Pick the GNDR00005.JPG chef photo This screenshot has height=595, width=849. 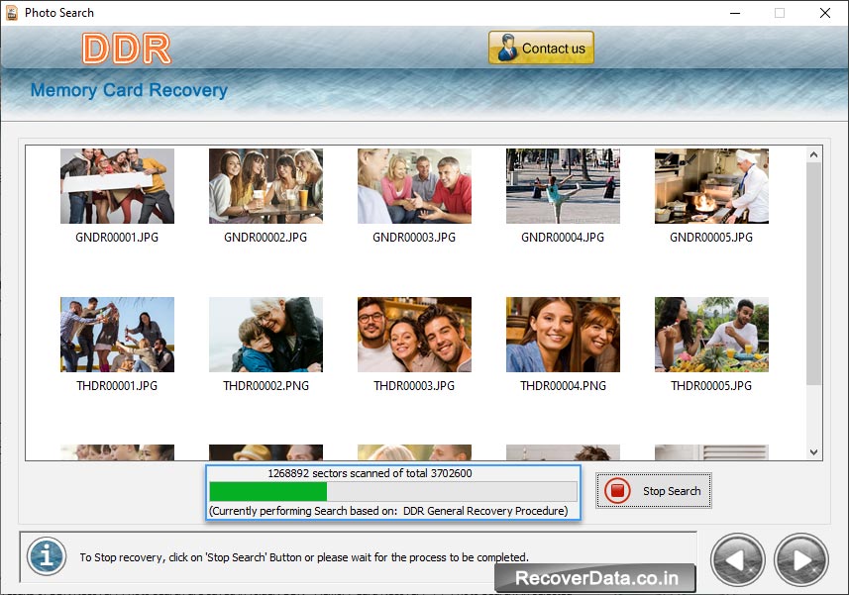[711, 186]
